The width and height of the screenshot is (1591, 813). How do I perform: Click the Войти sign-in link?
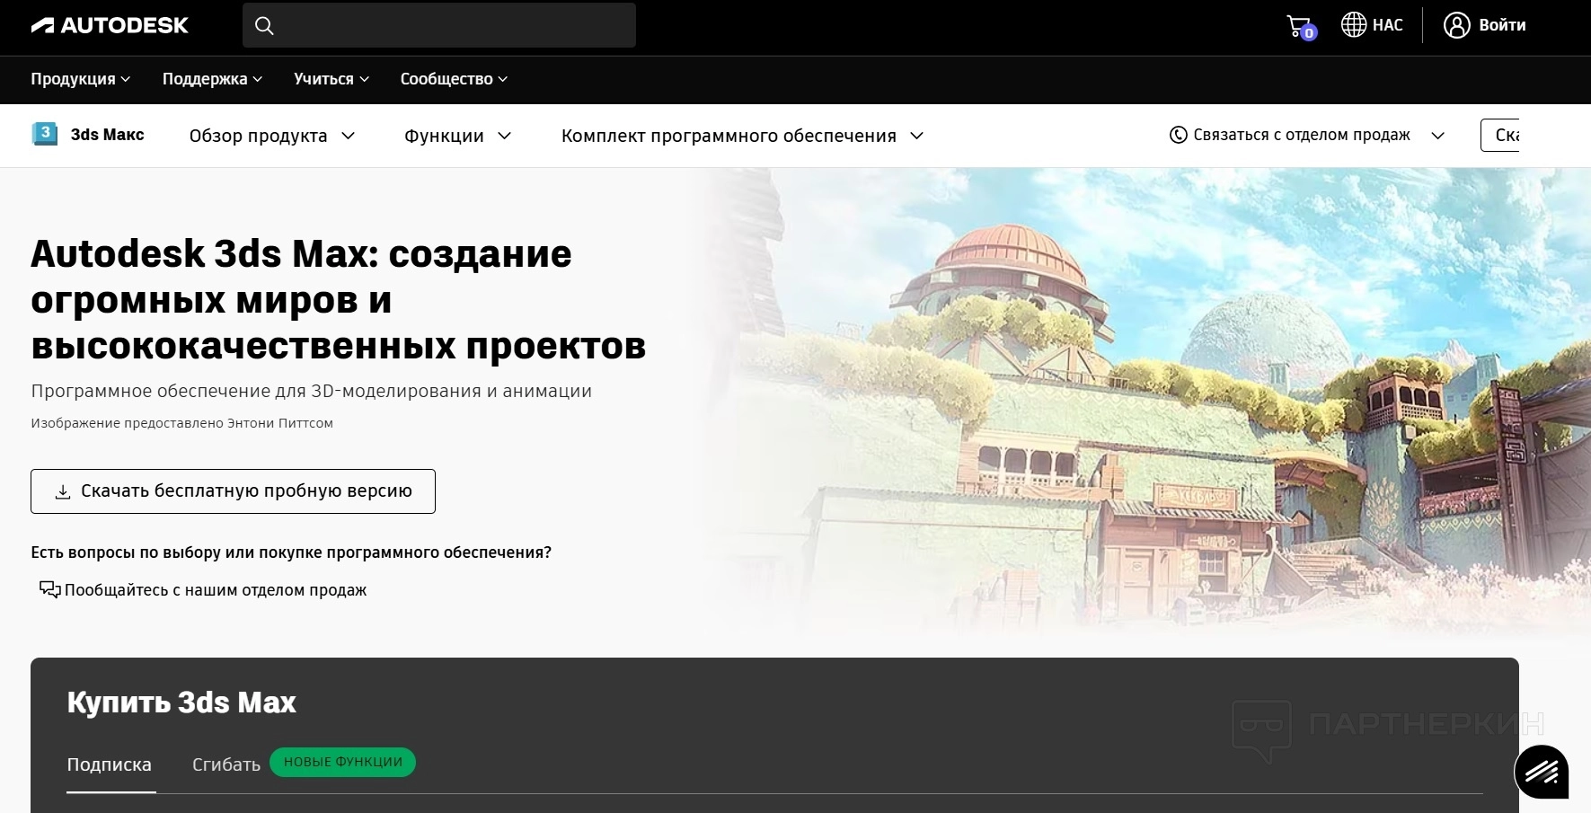tap(1502, 25)
